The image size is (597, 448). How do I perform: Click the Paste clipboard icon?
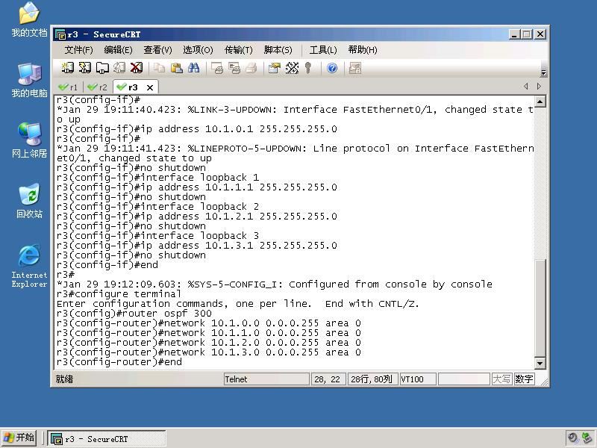[x=176, y=68]
